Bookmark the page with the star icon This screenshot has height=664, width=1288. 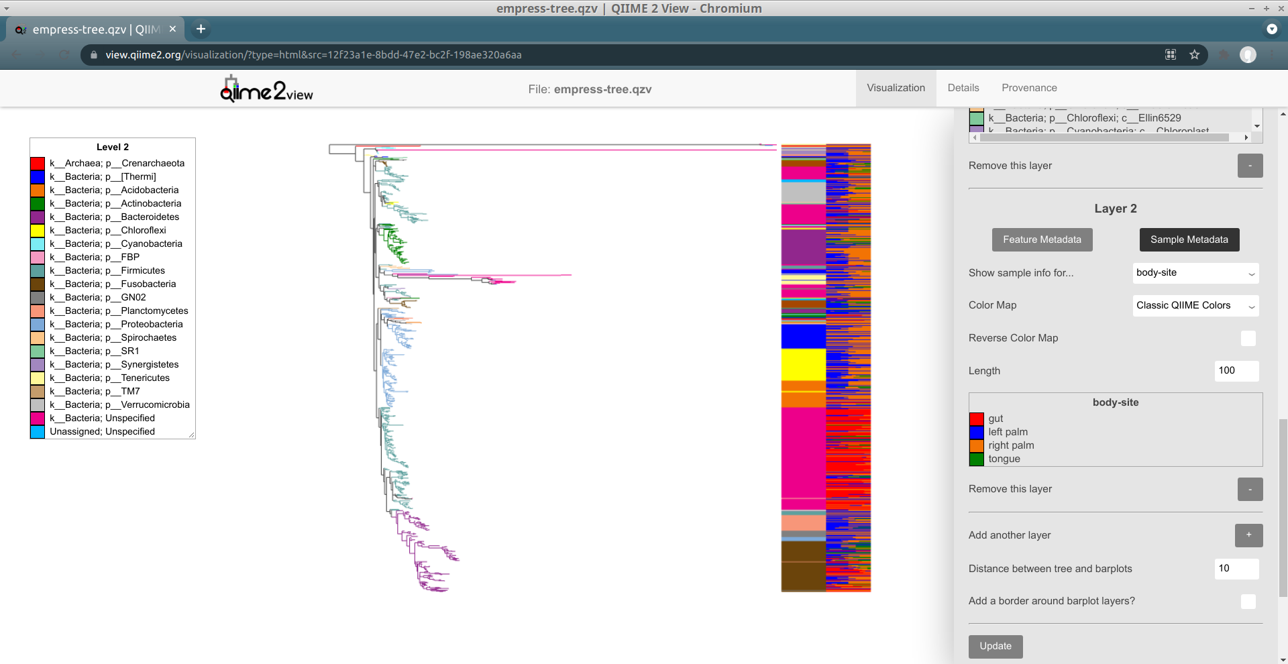(1195, 55)
